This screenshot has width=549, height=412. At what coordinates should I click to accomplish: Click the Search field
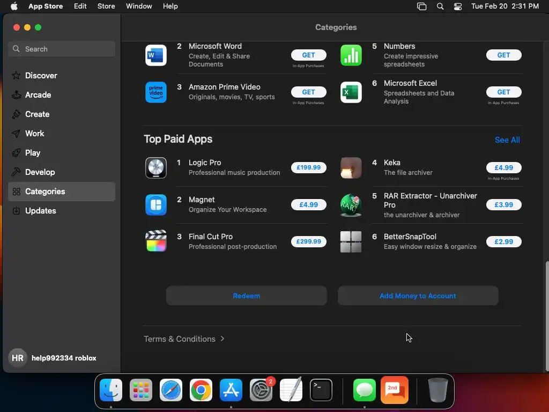(x=62, y=49)
